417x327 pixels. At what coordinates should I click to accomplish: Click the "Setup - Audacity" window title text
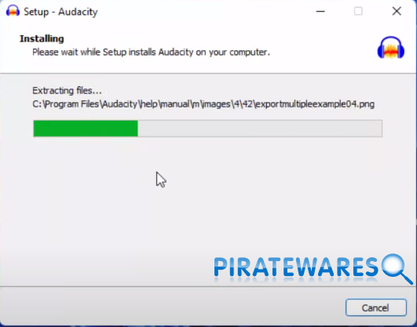[60, 12]
